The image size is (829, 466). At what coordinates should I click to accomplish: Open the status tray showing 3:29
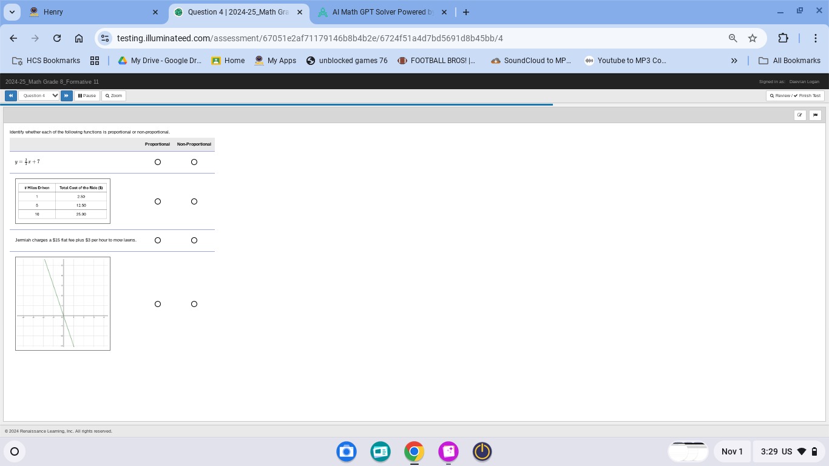pyautogui.click(x=789, y=451)
